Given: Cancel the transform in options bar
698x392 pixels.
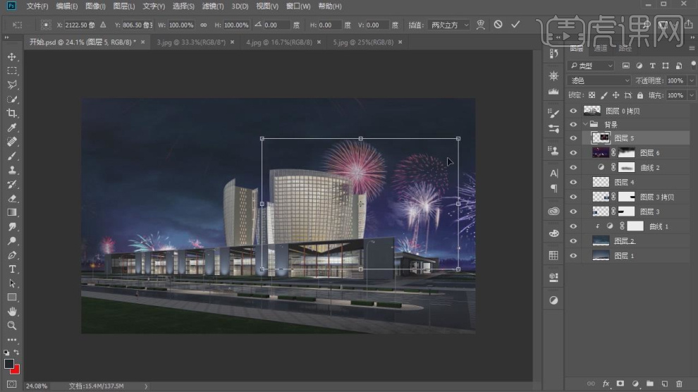Looking at the screenshot, I should pyautogui.click(x=498, y=25).
